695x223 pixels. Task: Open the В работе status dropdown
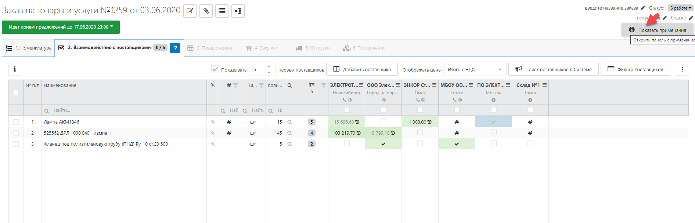click(x=680, y=8)
